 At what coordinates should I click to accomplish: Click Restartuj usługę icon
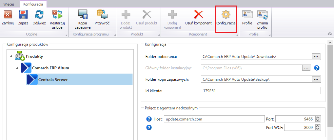[57, 15]
